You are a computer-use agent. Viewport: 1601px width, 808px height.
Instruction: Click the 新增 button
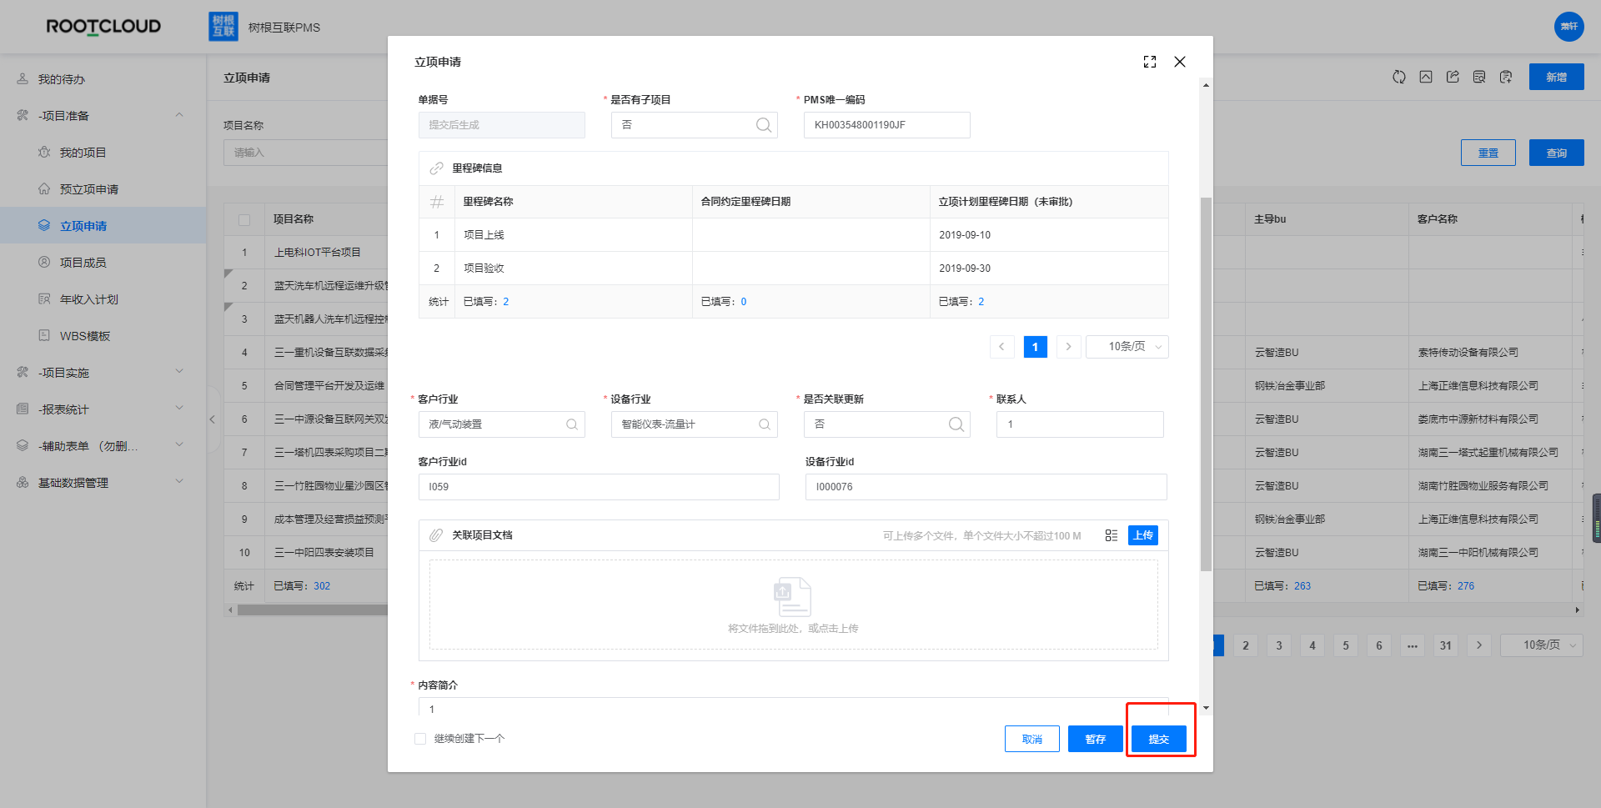click(1557, 77)
